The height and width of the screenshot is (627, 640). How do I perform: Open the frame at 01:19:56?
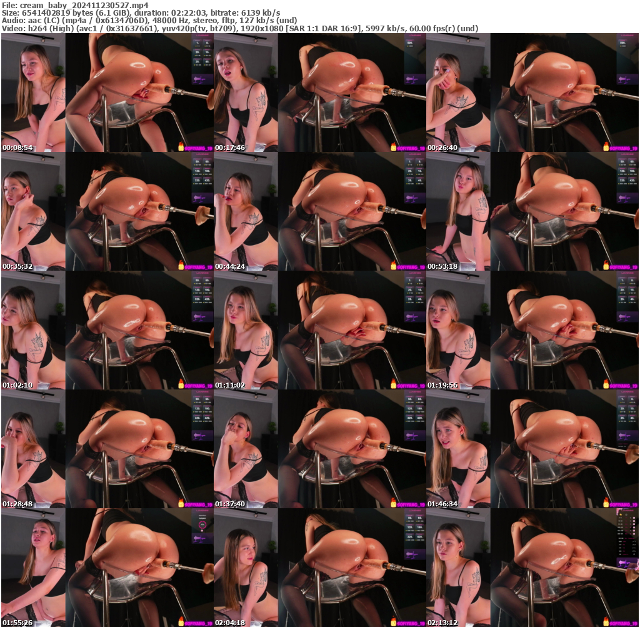click(x=532, y=330)
